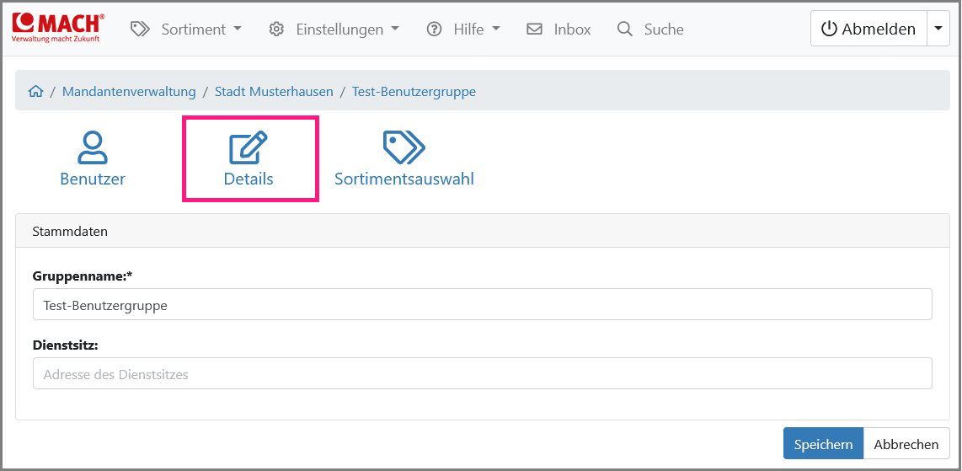Click the MACH logo
The height and width of the screenshot is (471, 962).
[57, 28]
